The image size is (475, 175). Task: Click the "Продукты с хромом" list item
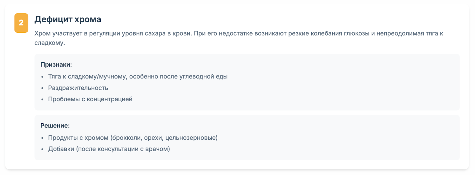click(133, 138)
